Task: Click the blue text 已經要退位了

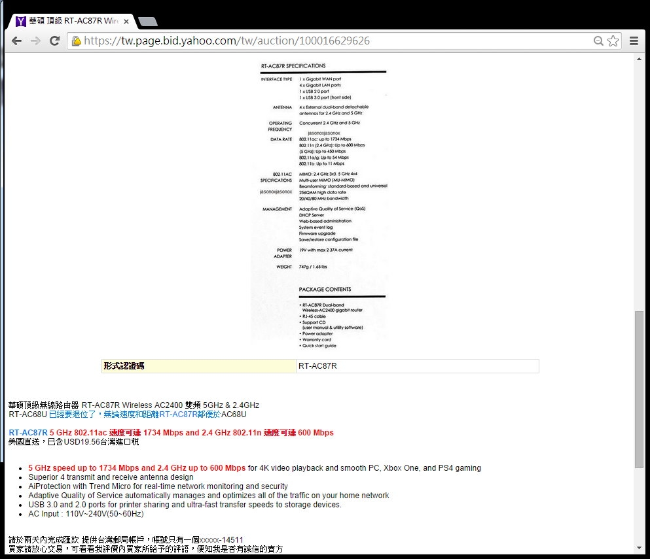Action: tap(72, 415)
